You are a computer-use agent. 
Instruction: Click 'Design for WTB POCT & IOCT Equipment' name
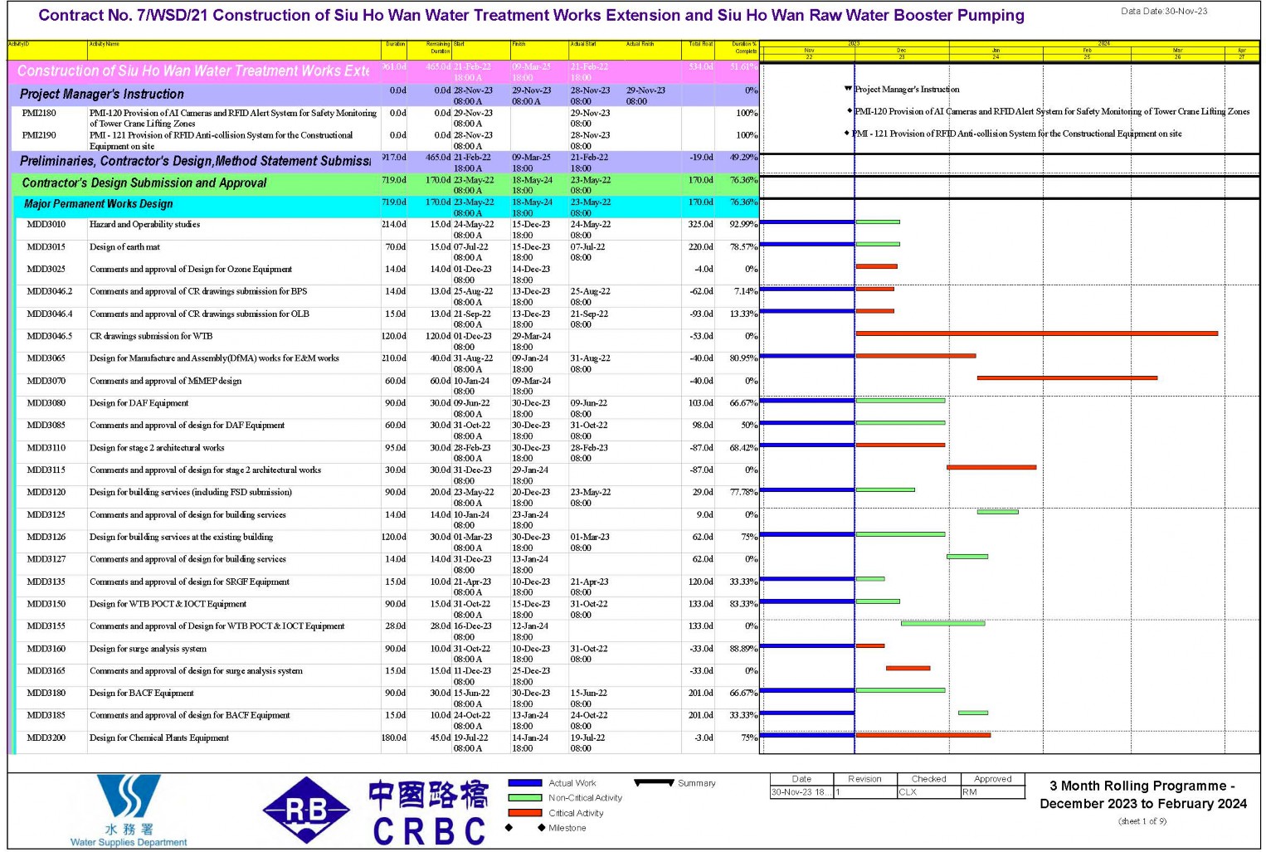[x=168, y=604]
